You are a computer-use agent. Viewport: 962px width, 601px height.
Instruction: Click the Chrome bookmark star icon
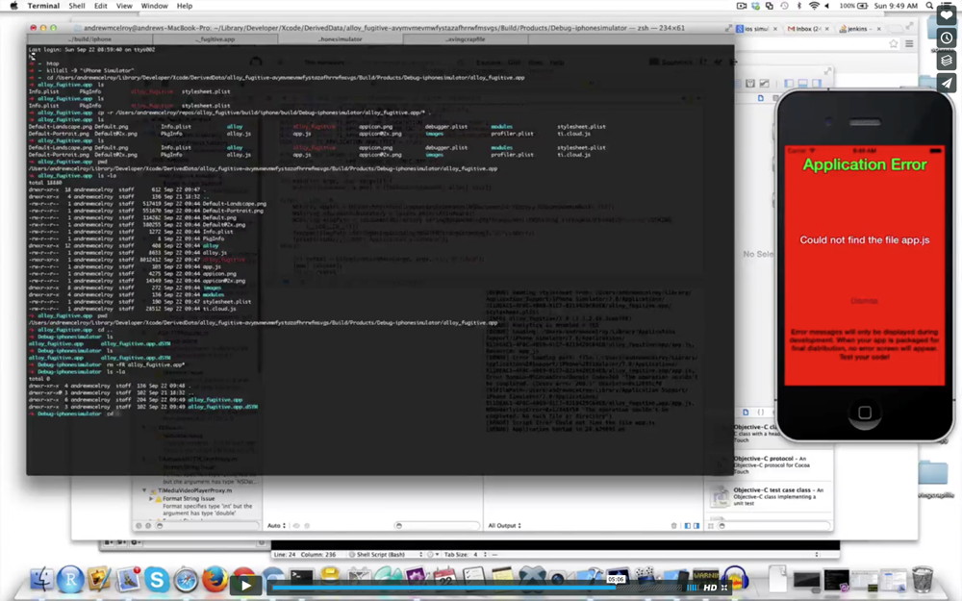(x=894, y=43)
